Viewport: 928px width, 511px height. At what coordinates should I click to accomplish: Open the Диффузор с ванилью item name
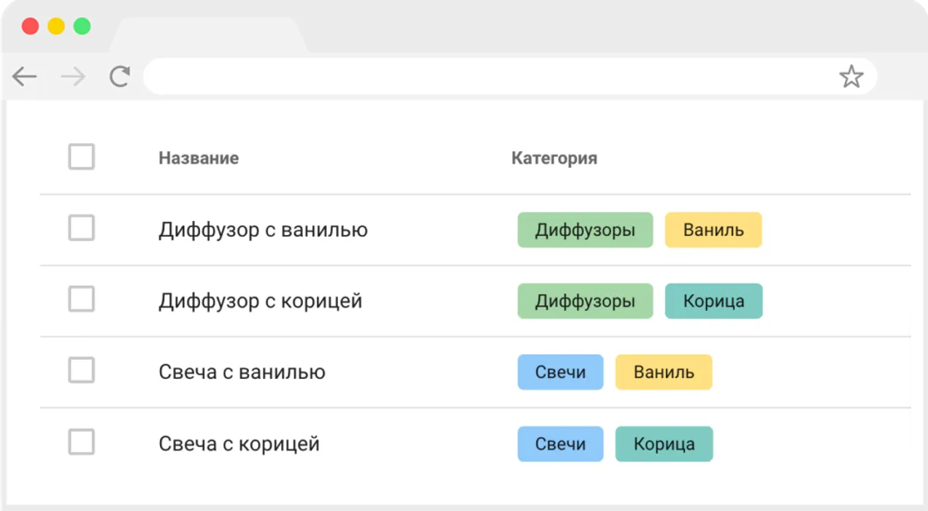(263, 230)
